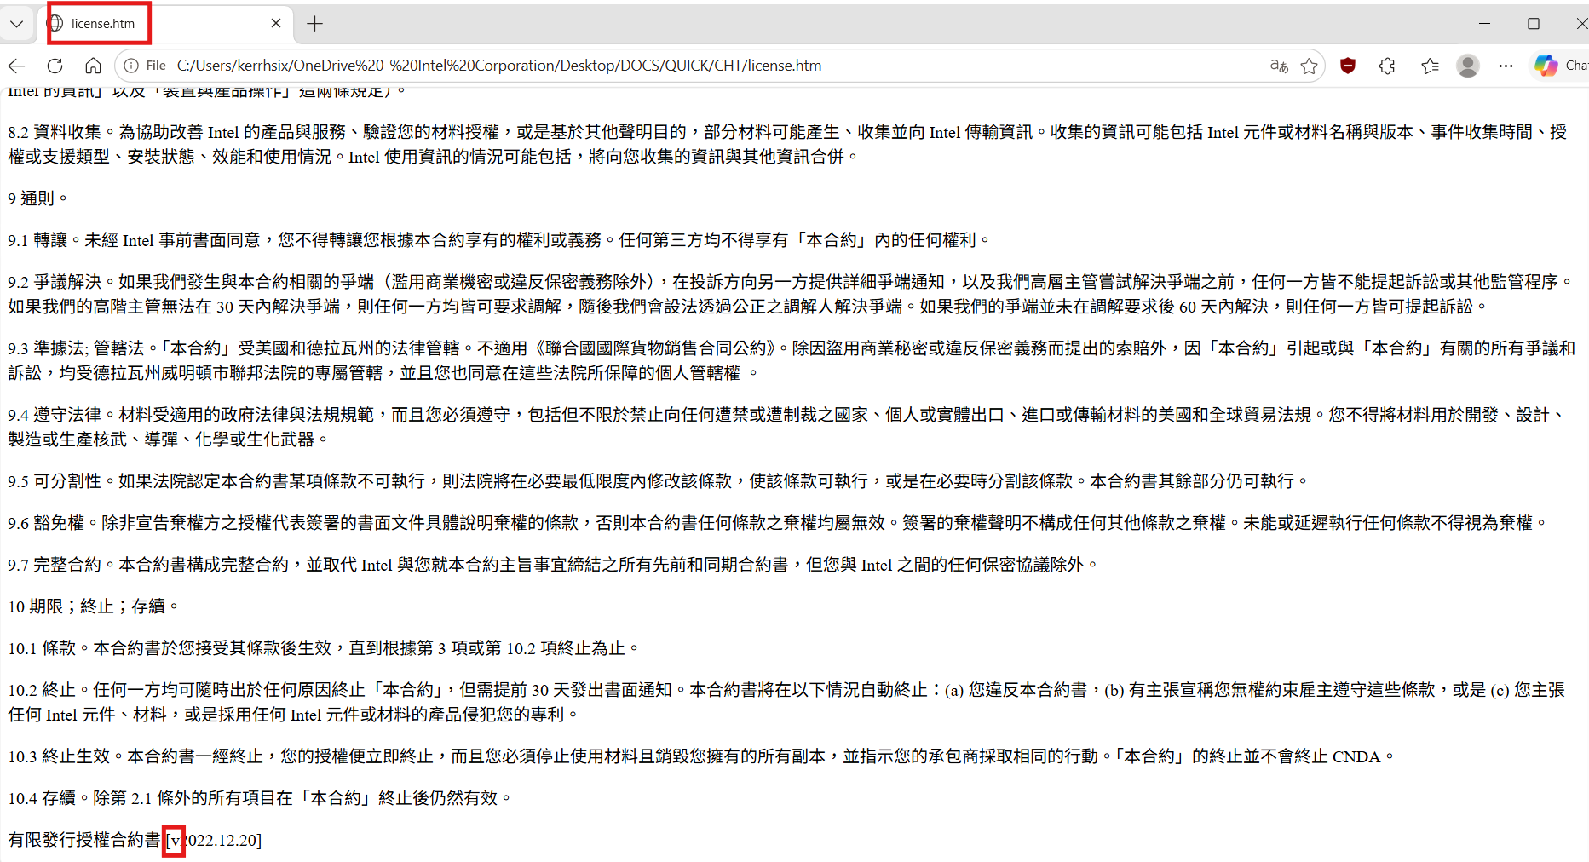Viewport: 1589px width, 862px height.
Task: Click the heading '9 通則。'
Action: coord(37,198)
